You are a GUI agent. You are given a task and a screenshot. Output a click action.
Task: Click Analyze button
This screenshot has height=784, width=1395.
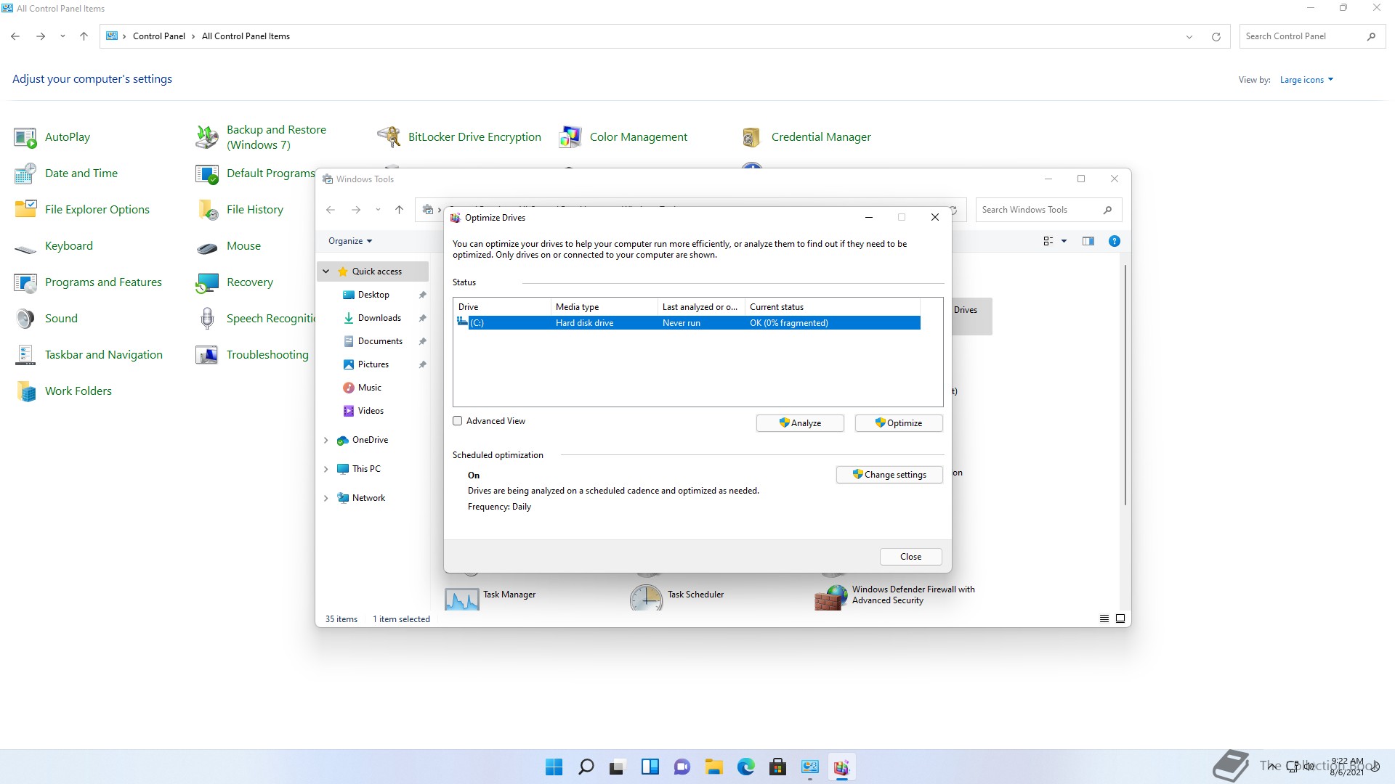(x=800, y=423)
